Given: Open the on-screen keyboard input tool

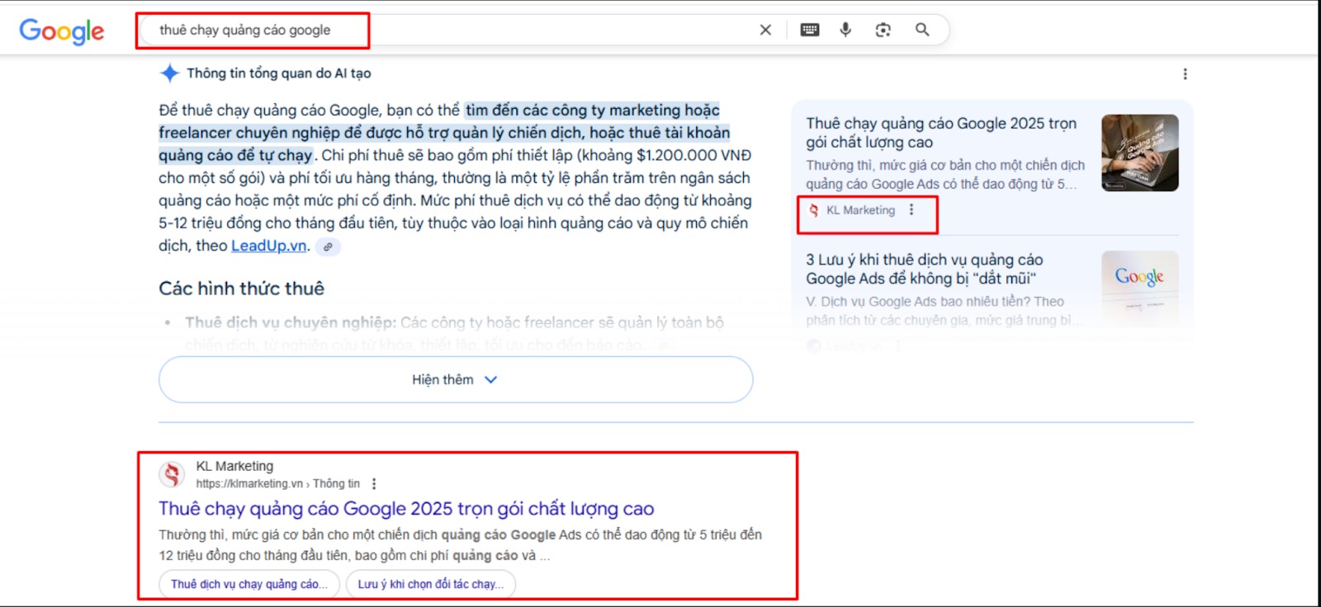Looking at the screenshot, I should coord(810,30).
